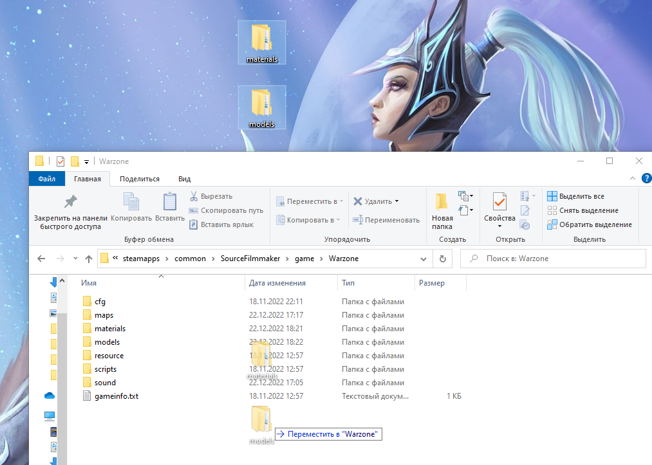Click Обратить выделение (Invert selection)
Screen dimensions: 652x465
pyautogui.click(x=590, y=224)
